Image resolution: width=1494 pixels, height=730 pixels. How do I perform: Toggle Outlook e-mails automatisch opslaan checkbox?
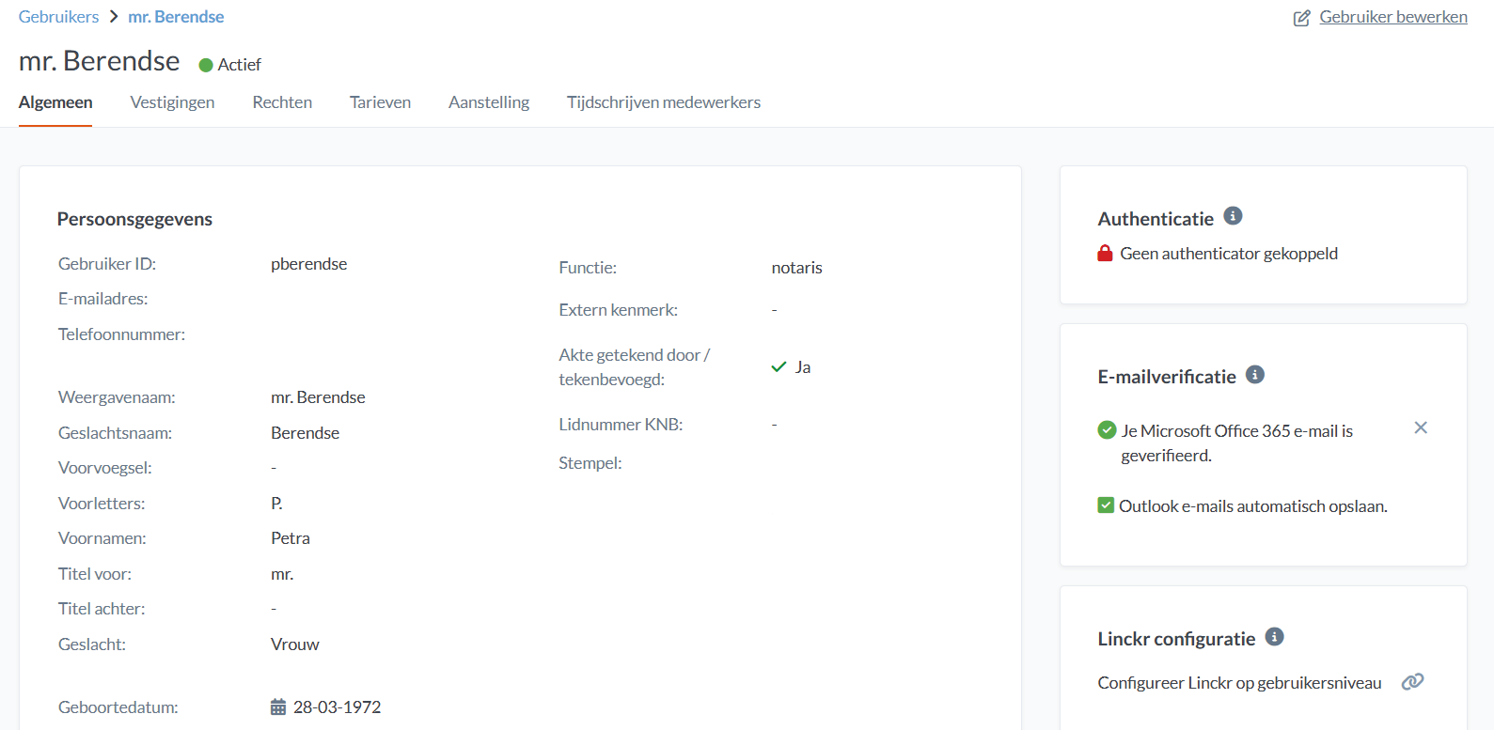[1106, 505]
